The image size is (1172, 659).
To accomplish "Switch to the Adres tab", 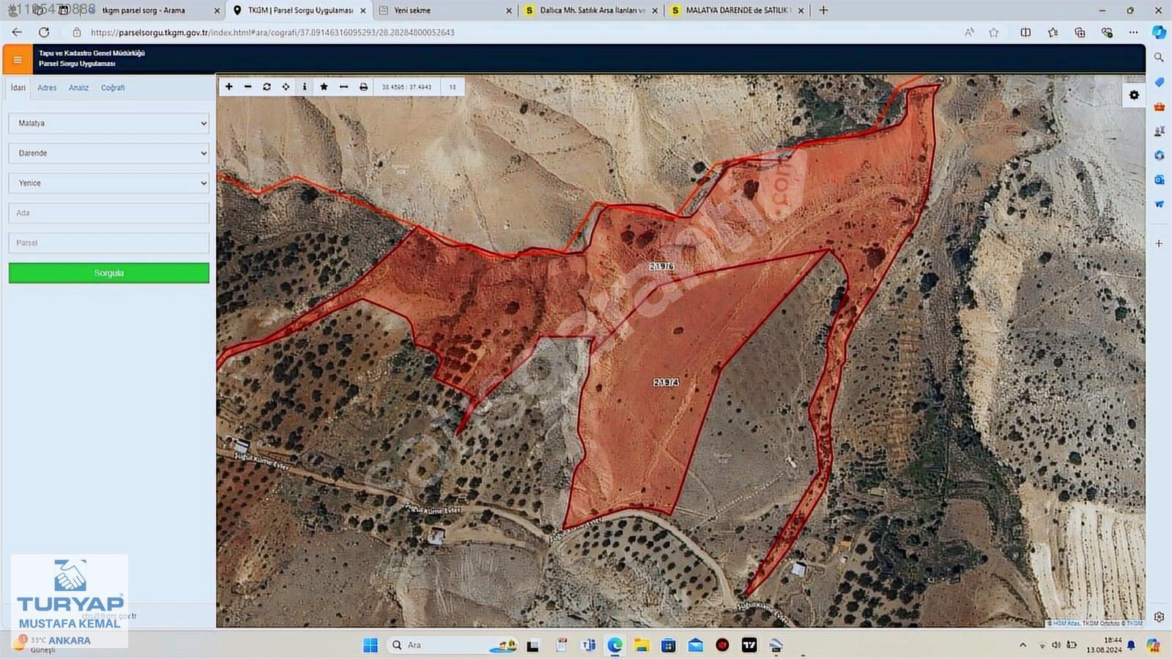I will click(x=47, y=88).
